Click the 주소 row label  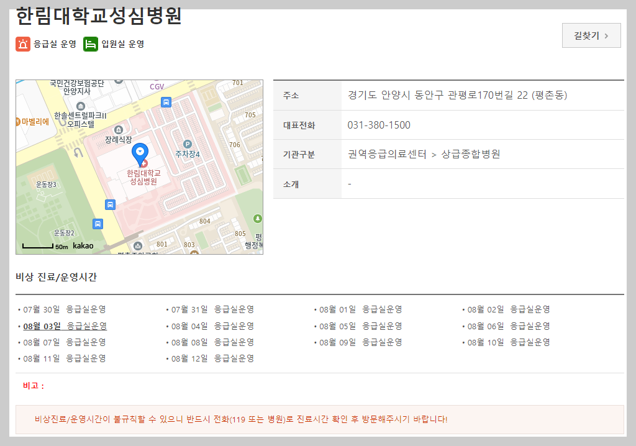click(x=291, y=96)
